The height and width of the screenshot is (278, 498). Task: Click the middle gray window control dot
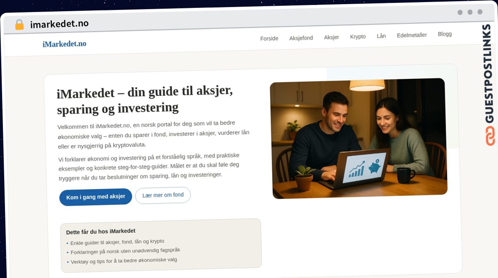[x=470, y=12]
